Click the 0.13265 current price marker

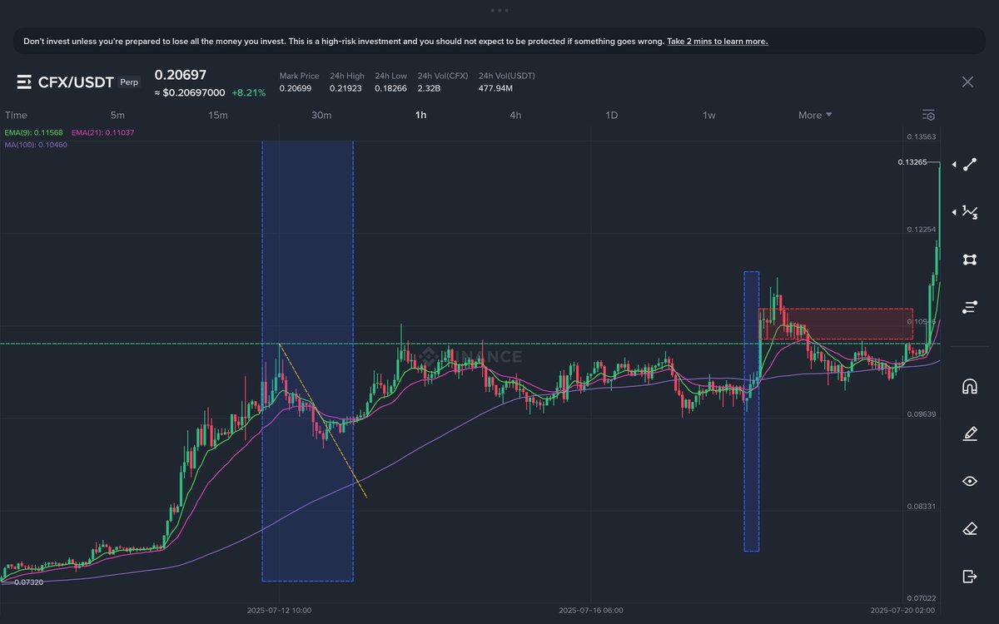[912, 162]
